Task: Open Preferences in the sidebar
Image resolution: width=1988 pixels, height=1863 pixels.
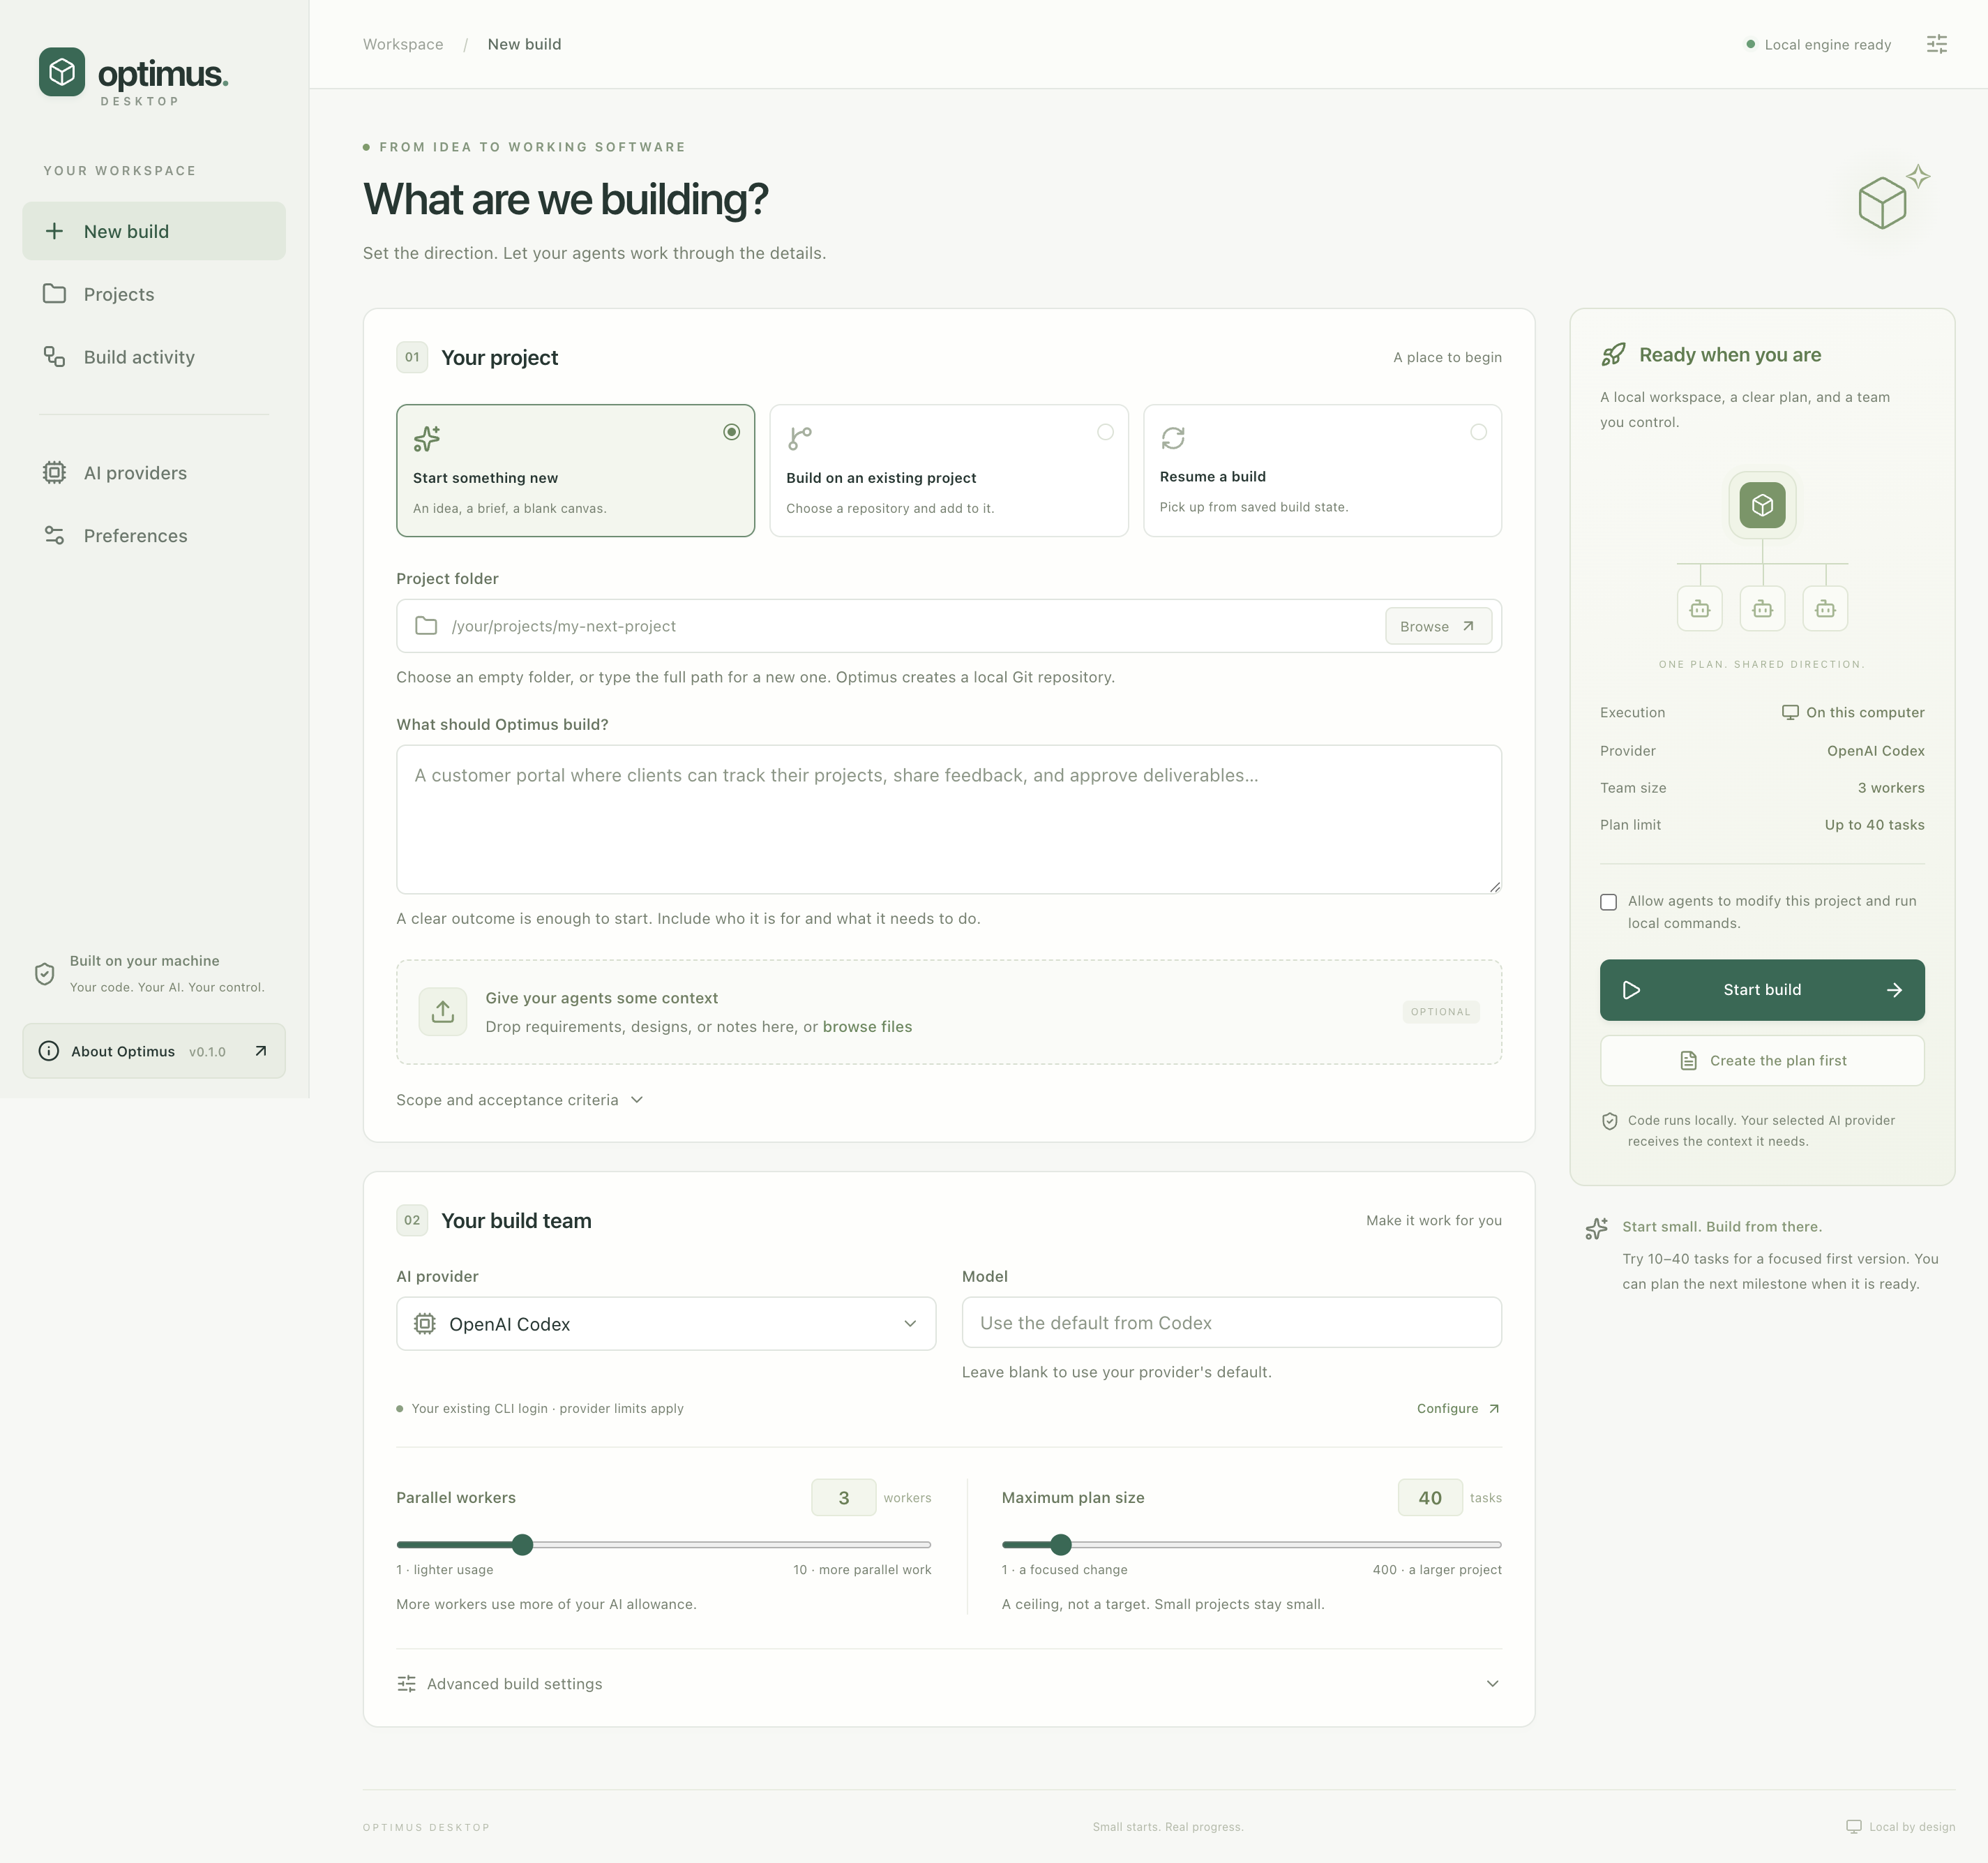Action: [x=154, y=535]
